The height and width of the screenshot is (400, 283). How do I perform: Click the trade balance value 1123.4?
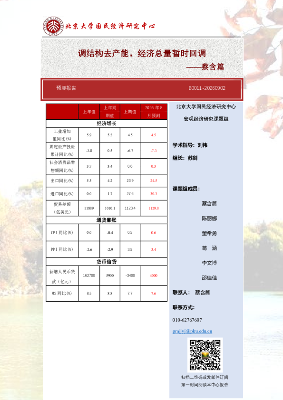click(x=130, y=208)
